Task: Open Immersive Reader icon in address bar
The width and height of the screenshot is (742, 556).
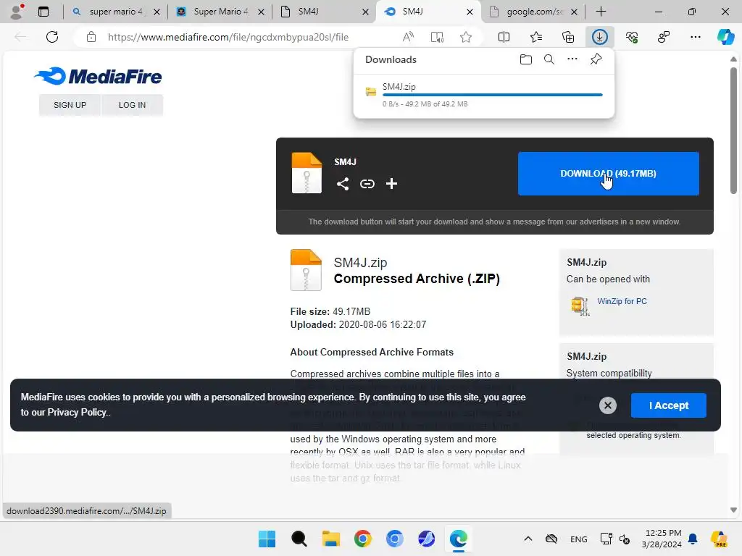Action: pyautogui.click(x=437, y=37)
